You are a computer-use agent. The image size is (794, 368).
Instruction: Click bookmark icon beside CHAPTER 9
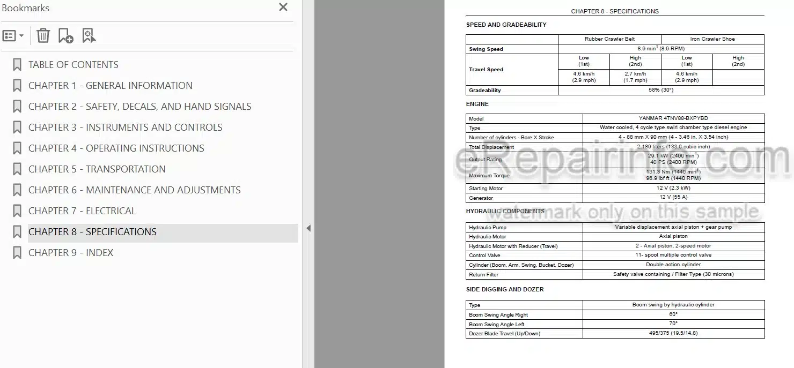click(x=17, y=253)
